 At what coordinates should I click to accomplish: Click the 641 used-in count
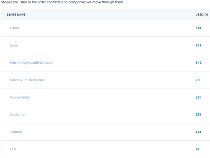click(x=198, y=28)
